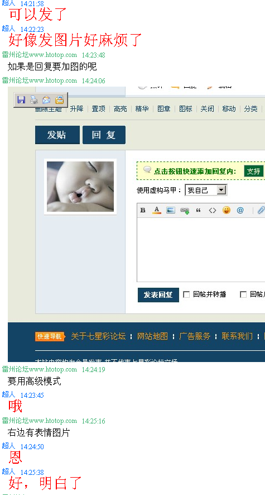Viewport: 265px width, 495px height.
Task: Select 删除主题 in moderation menu
Action: point(47,109)
